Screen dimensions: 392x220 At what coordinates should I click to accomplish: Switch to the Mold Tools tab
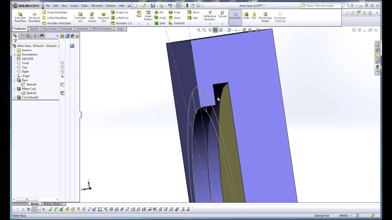(50, 29)
